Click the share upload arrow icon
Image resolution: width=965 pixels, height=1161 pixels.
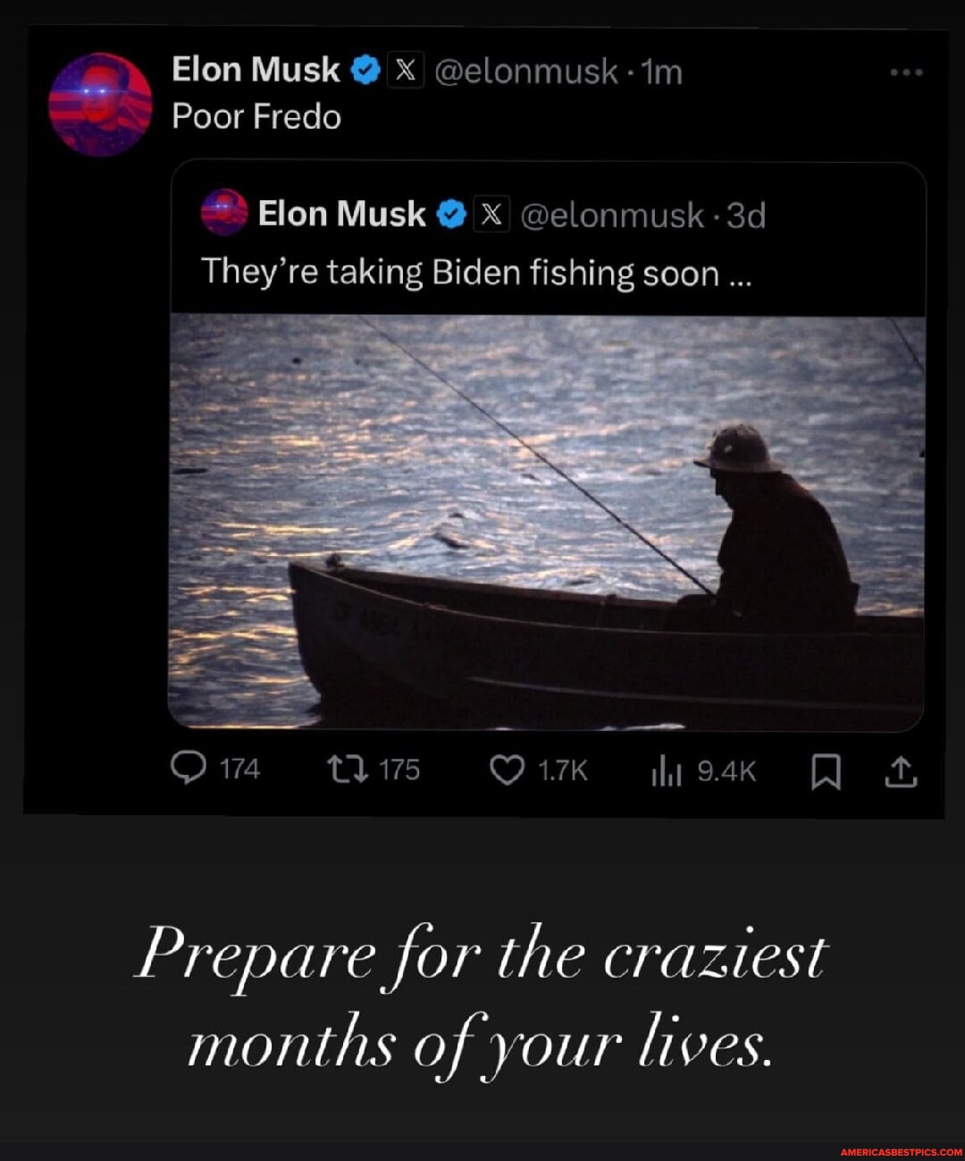coord(901,770)
